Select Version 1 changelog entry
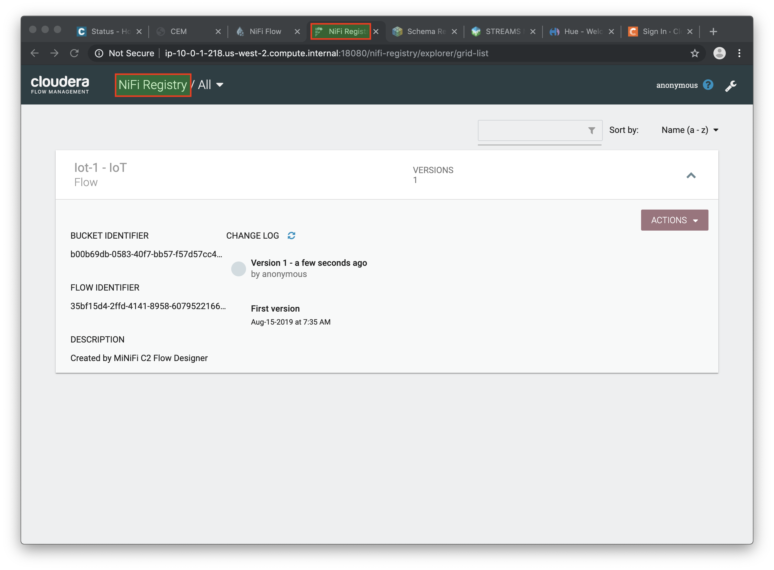774x570 pixels. click(308, 263)
